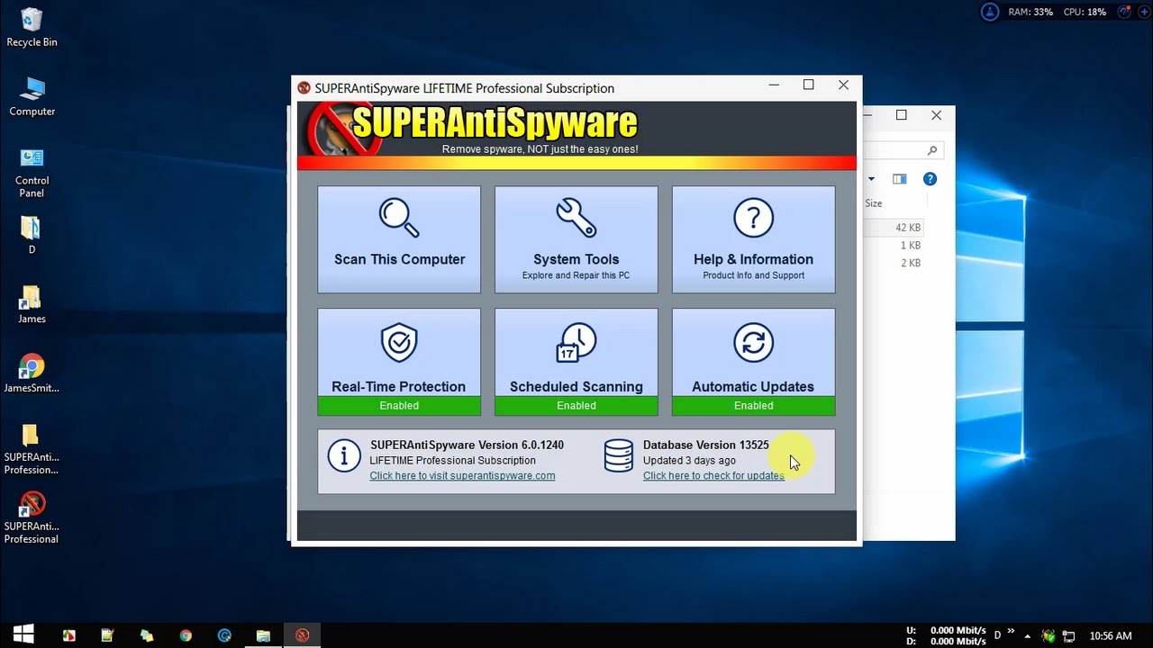This screenshot has width=1153, height=648.
Task: Open SUPERAnti Professional app shortcut on desktop
Action: pos(32,518)
